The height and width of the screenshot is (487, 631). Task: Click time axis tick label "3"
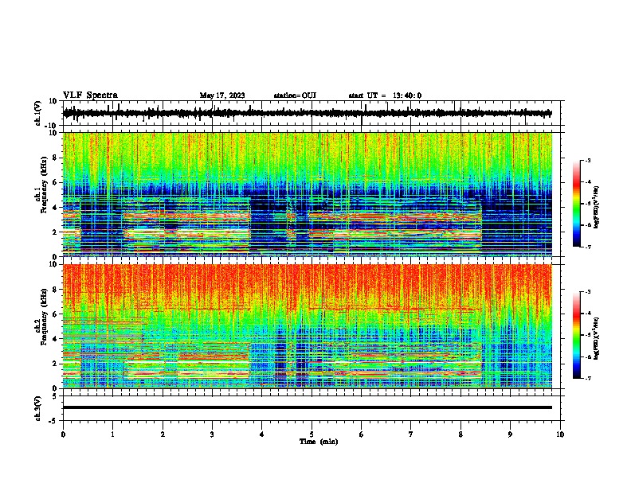212,434
